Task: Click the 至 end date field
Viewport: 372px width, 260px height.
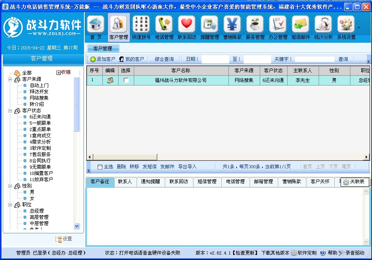Action: point(257,59)
